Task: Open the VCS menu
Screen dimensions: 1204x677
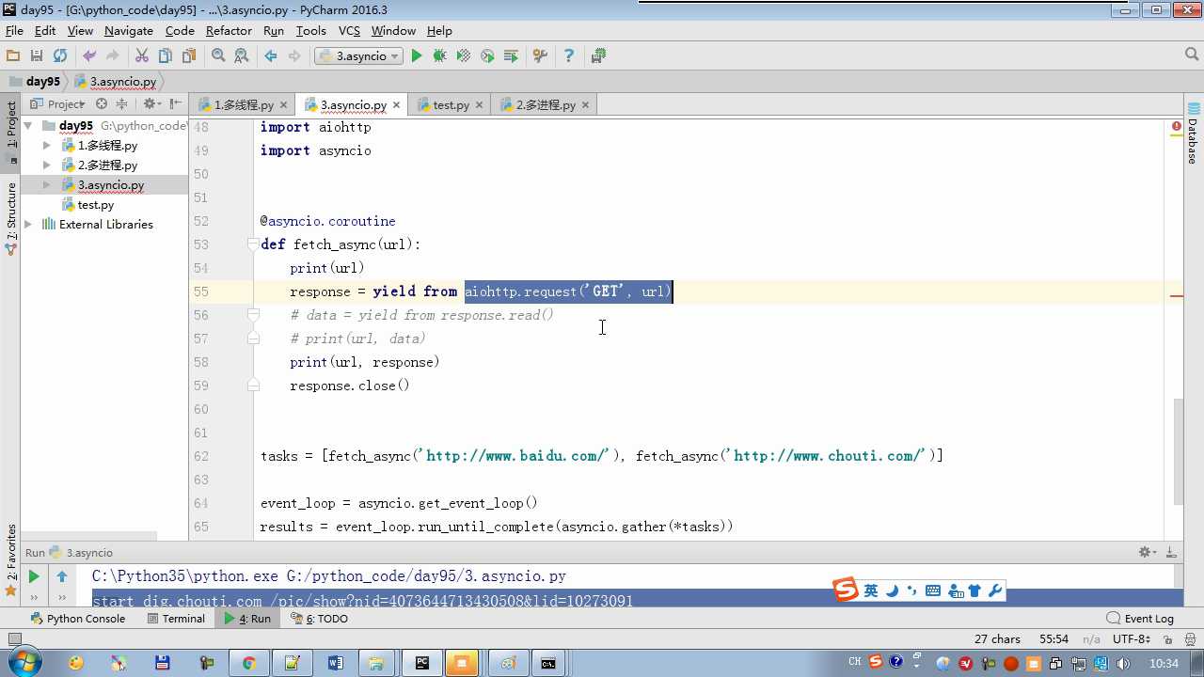Action: 349,31
